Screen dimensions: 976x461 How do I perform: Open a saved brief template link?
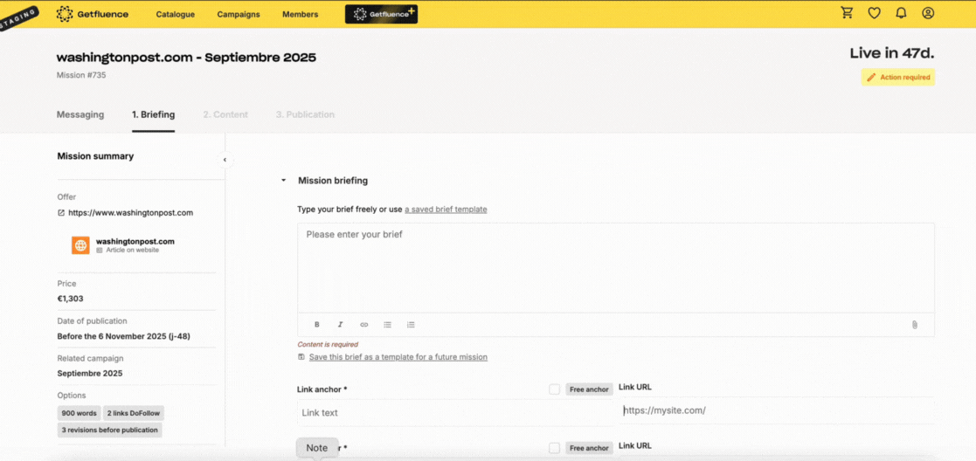tap(446, 210)
